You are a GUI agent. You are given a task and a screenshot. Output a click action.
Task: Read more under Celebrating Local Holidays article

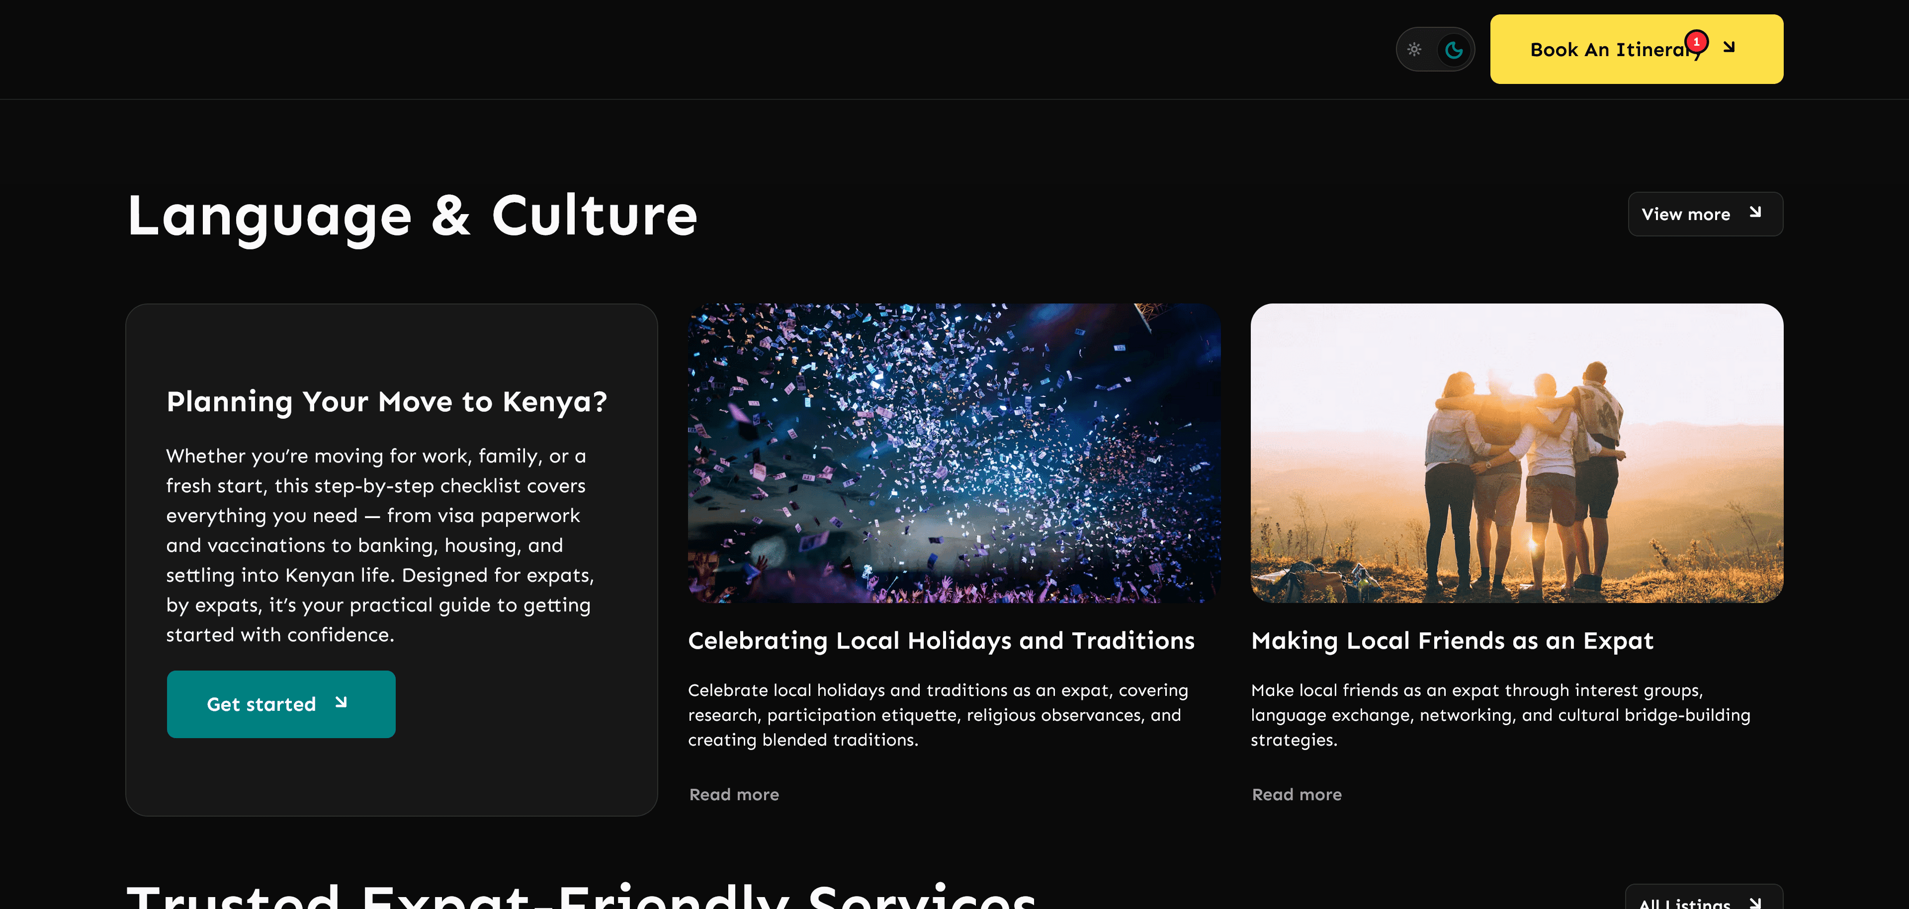tap(733, 794)
